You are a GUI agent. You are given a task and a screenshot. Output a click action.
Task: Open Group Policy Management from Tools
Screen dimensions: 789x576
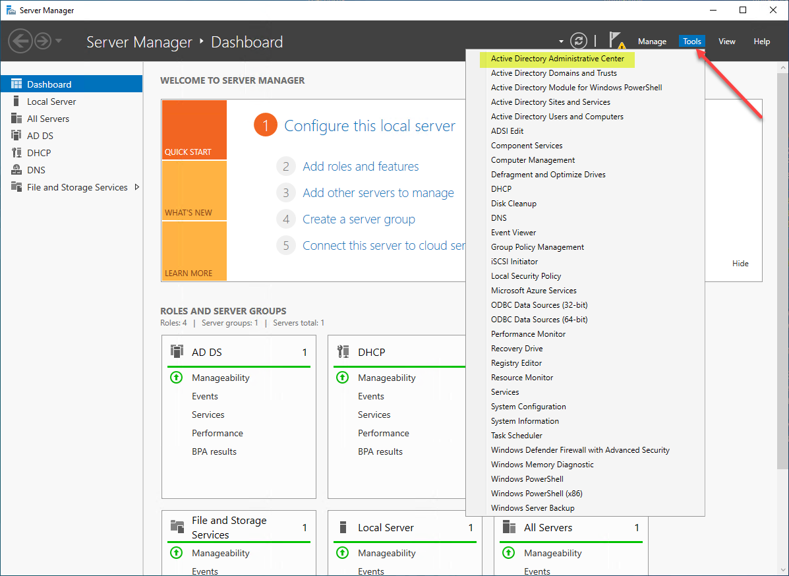pos(537,247)
